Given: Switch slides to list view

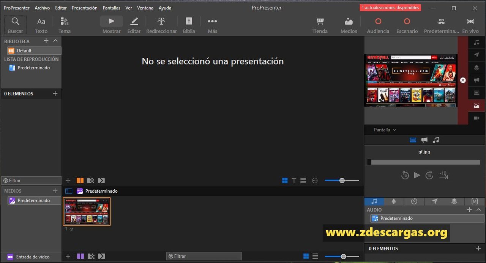Looking at the screenshot, I should click(303, 181).
